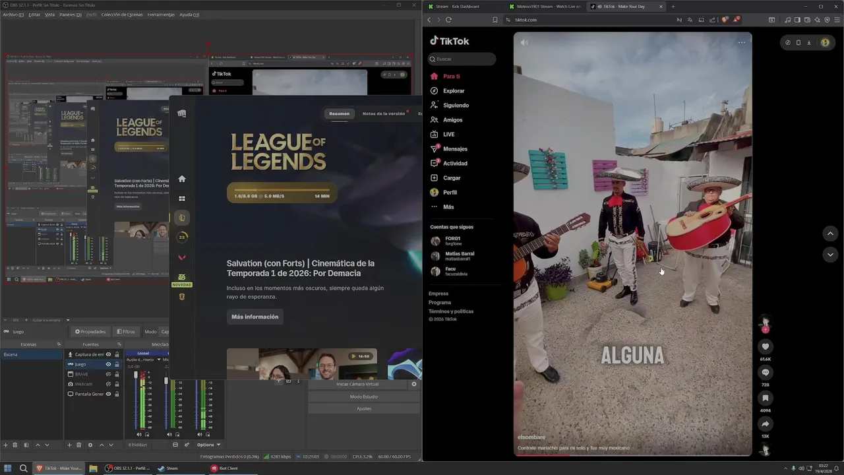Image resolution: width=844 pixels, height=475 pixels.
Task: Follow the creator via the plus avatar
Action: click(x=765, y=329)
